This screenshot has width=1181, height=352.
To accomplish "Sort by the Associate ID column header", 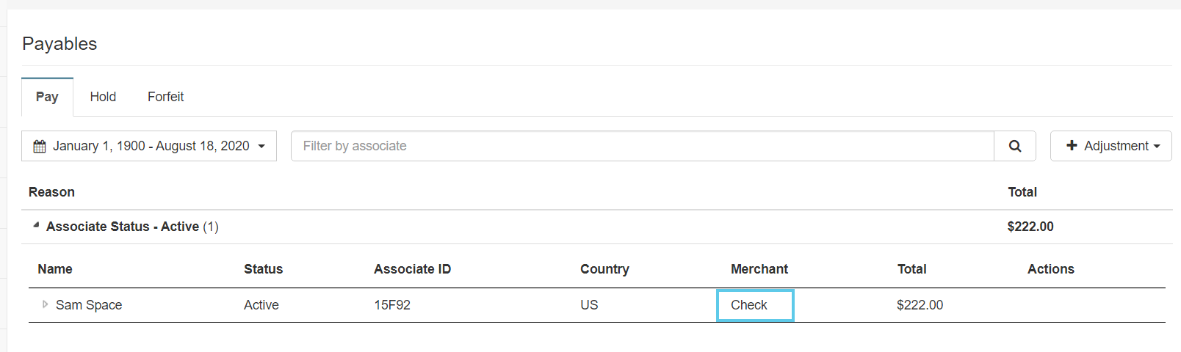I will pos(412,269).
